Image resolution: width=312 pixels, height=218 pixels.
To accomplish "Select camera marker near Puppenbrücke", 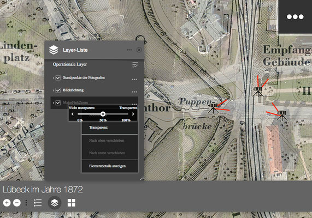I will tap(213, 108).
